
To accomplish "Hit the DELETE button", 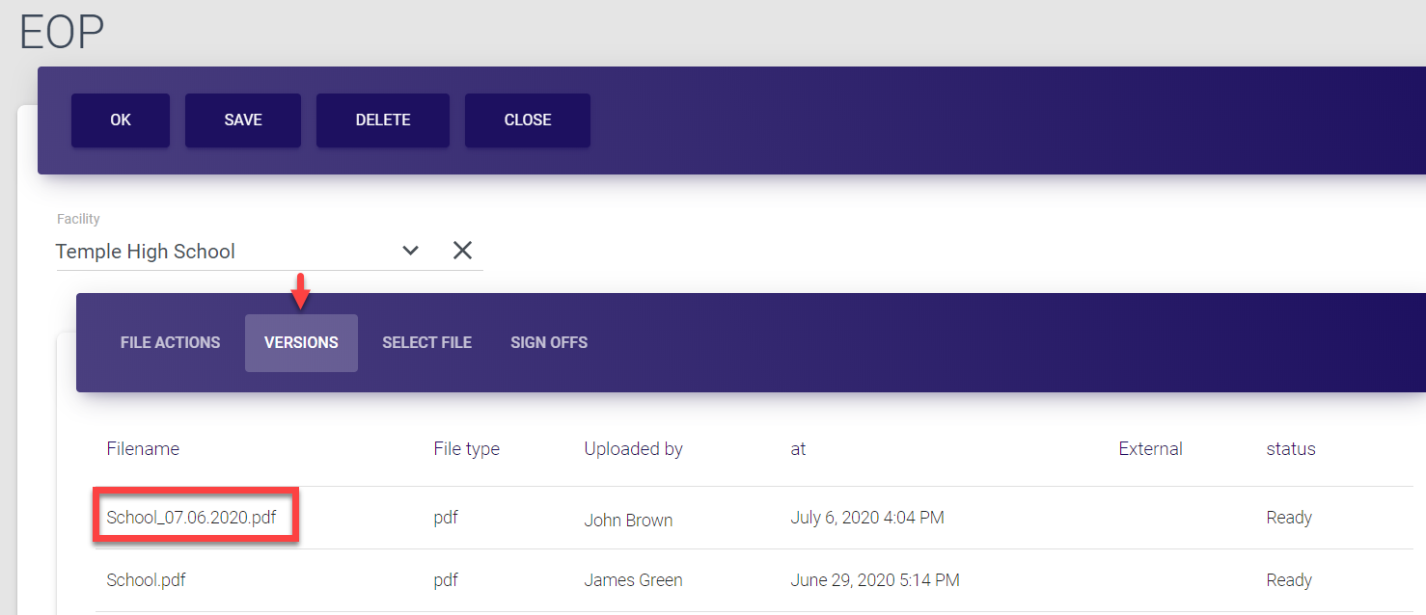I will pyautogui.click(x=383, y=120).
